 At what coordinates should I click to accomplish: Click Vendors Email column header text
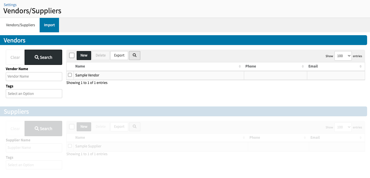tap(313, 66)
